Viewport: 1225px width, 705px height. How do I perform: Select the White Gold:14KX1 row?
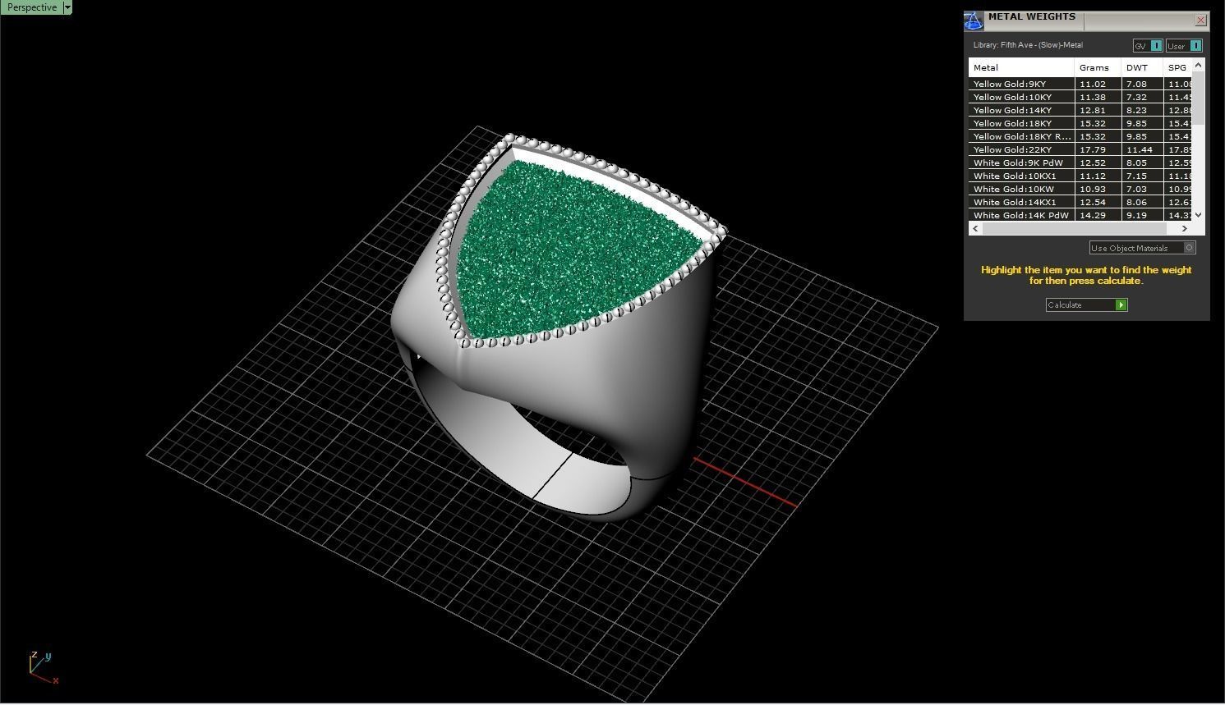point(1080,202)
